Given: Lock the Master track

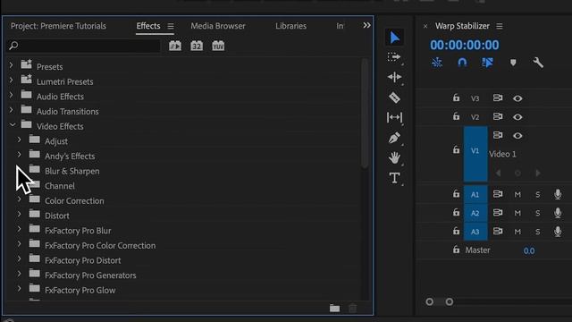Looking at the screenshot, I should [456, 250].
